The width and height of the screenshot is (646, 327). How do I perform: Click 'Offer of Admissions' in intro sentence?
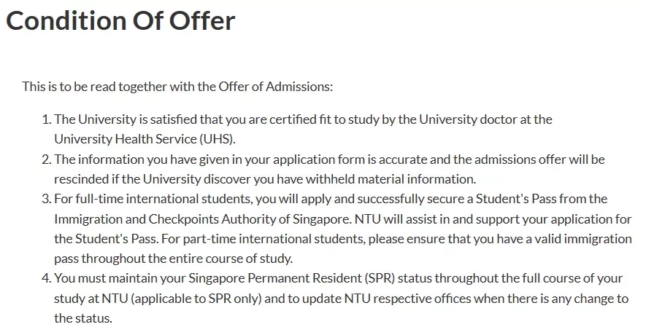(275, 87)
